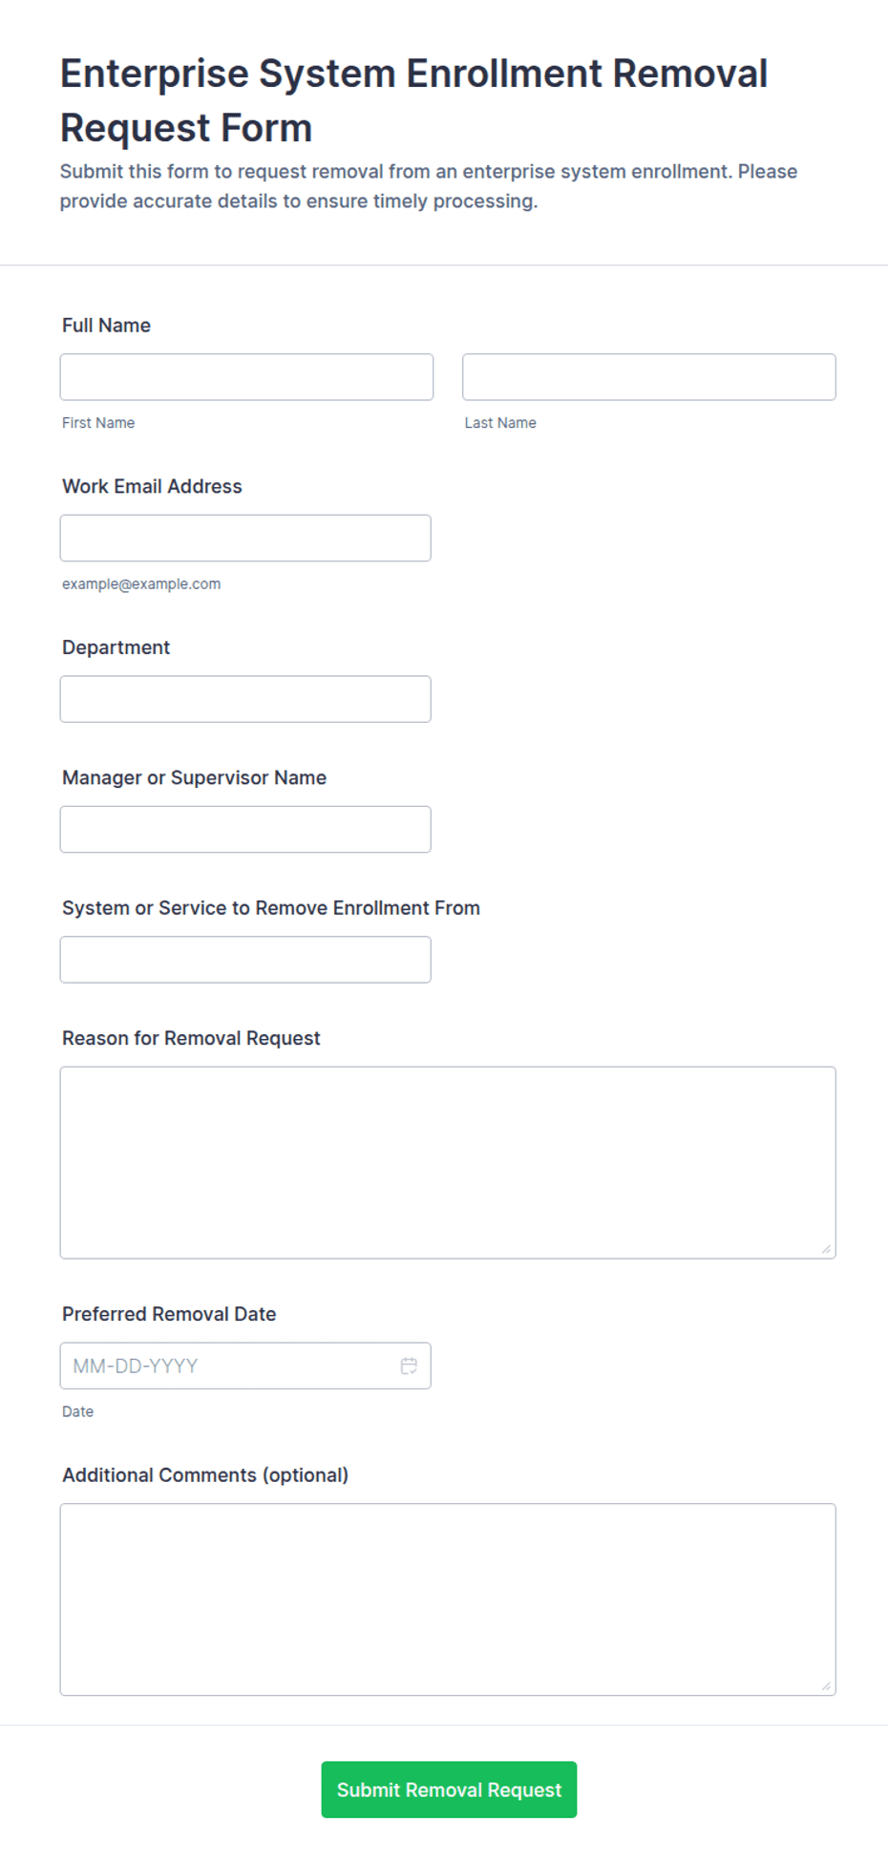This screenshot has height=1865, width=888.
Task: Click the Preferred Removal Date MM-DD-YYYY field
Action: point(245,1366)
